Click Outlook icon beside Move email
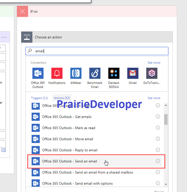Screen dimensions: 187x192 [36, 139]
